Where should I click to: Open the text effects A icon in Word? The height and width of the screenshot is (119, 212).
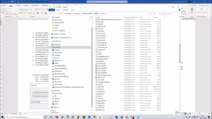coord(38,13)
